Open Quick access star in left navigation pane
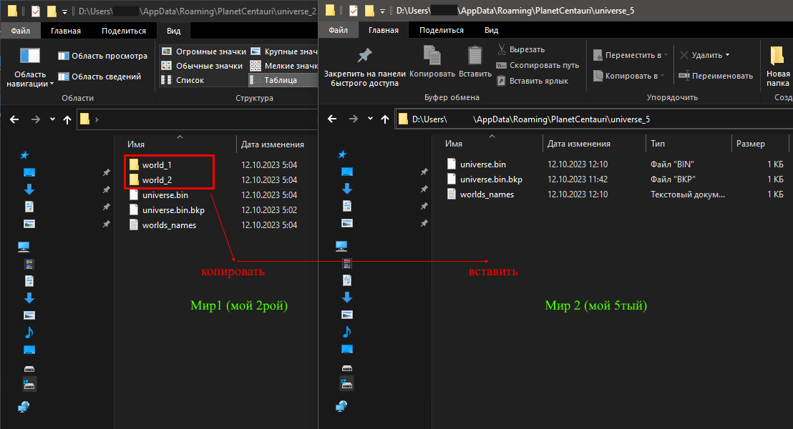793x429 pixels. point(24,155)
